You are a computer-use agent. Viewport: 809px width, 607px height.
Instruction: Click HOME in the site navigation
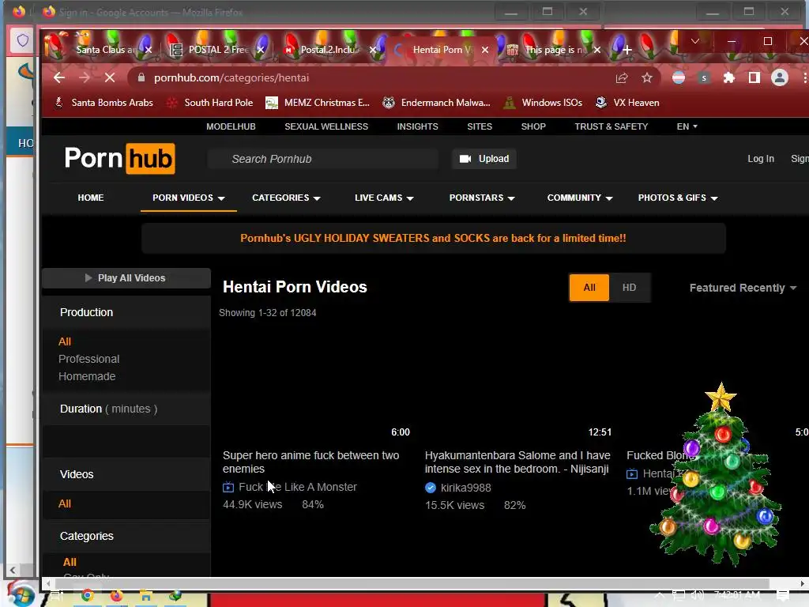(91, 198)
